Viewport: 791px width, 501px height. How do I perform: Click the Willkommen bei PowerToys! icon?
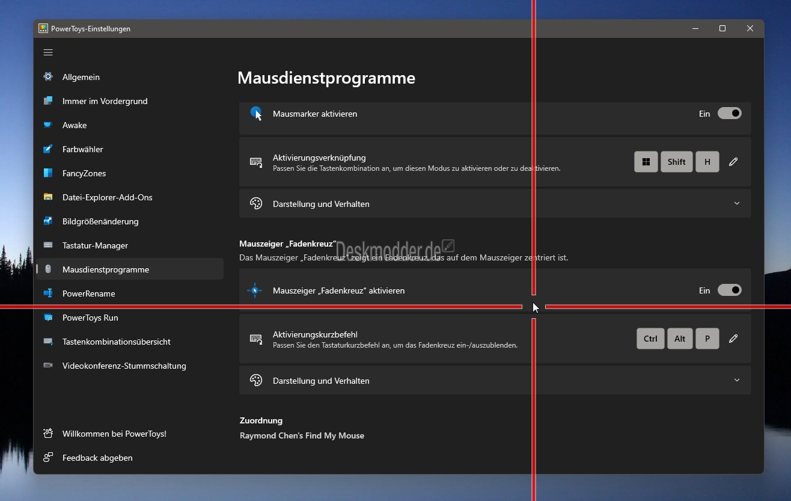(48, 434)
